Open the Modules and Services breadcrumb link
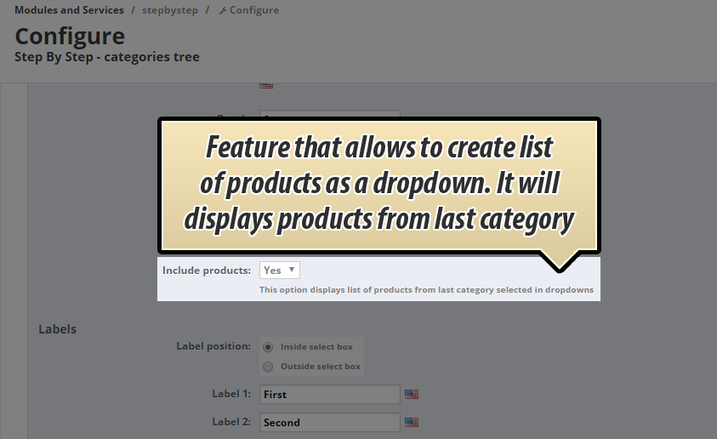The height and width of the screenshot is (439, 717). [x=69, y=10]
